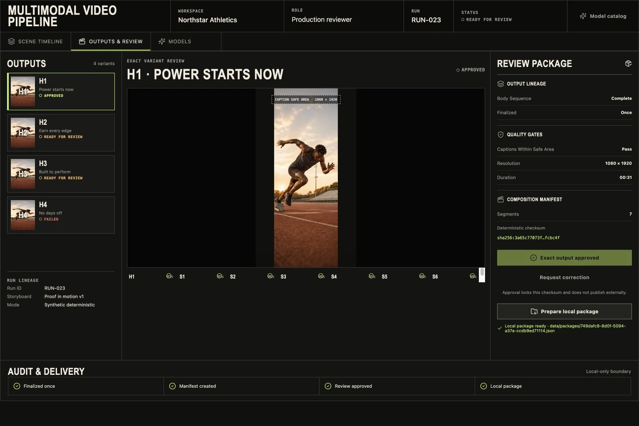Select the Outputs & Review tab
This screenshot has height=426, width=639.
111,42
